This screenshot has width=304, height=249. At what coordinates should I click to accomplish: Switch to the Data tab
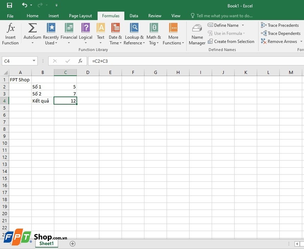134,16
